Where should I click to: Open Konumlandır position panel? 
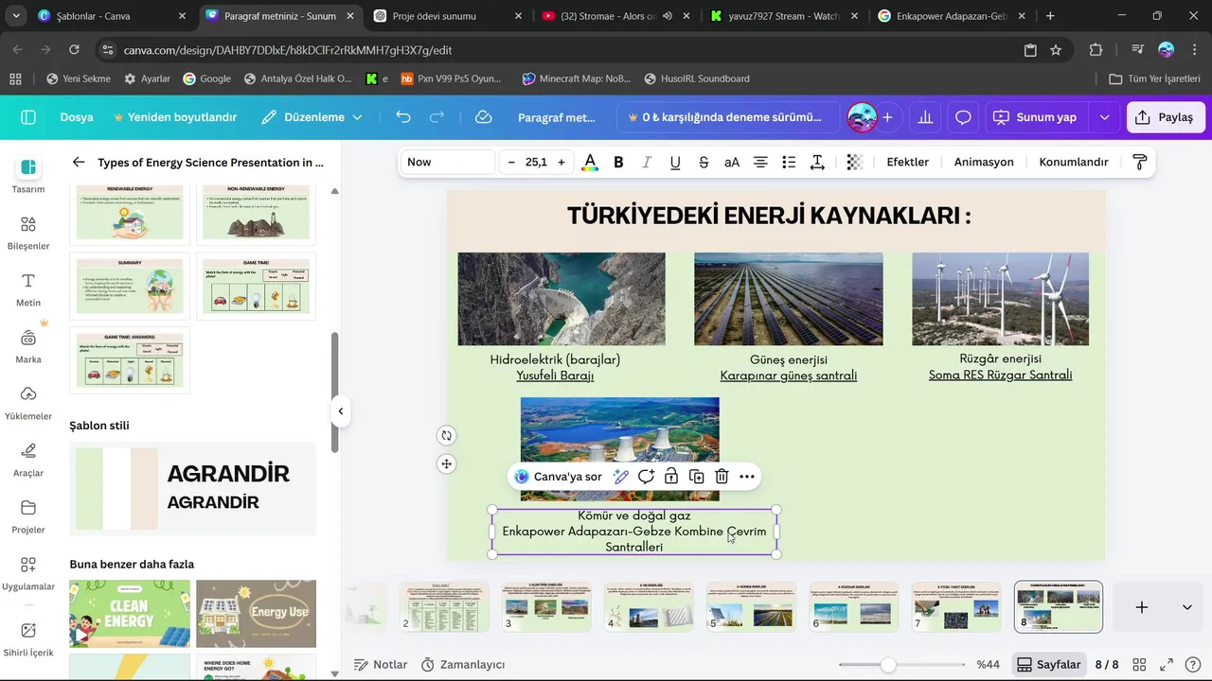click(1074, 163)
